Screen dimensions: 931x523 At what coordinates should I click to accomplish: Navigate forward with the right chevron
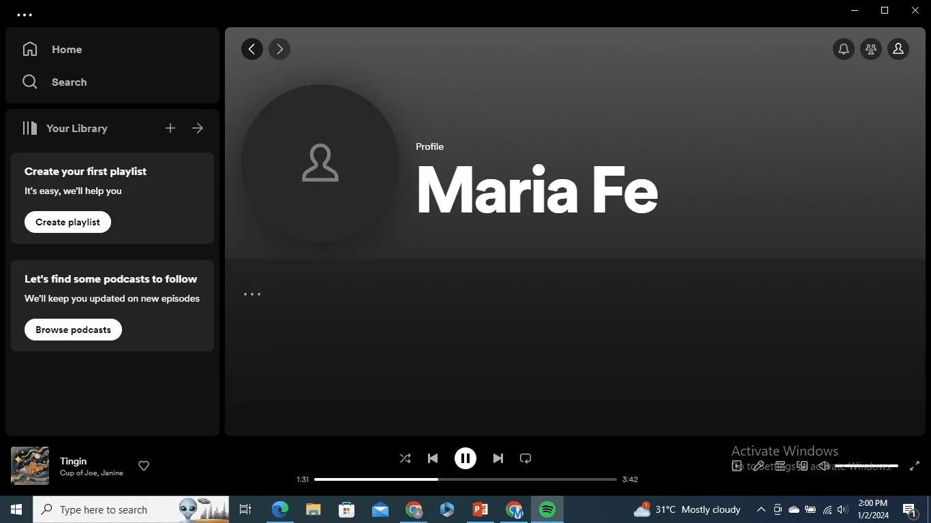pyautogui.click(x=279, y=49)
